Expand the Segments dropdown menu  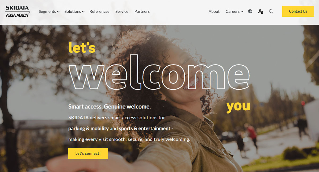(x=49, y=11)
